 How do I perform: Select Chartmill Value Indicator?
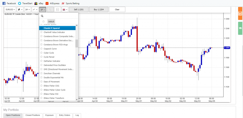57,32
